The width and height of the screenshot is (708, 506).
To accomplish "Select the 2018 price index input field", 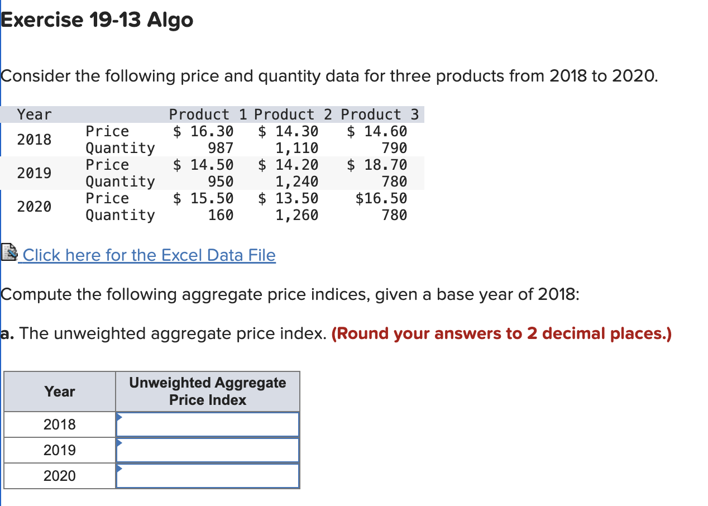I will point(207,424).
